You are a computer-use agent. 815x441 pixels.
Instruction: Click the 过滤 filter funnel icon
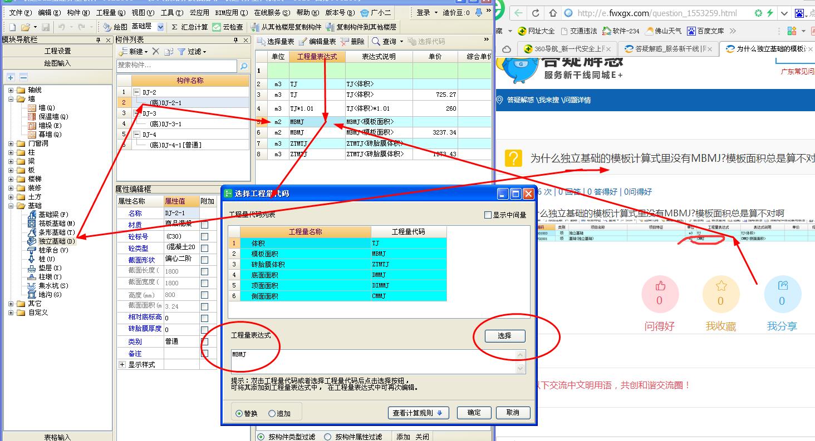[181, 51]
